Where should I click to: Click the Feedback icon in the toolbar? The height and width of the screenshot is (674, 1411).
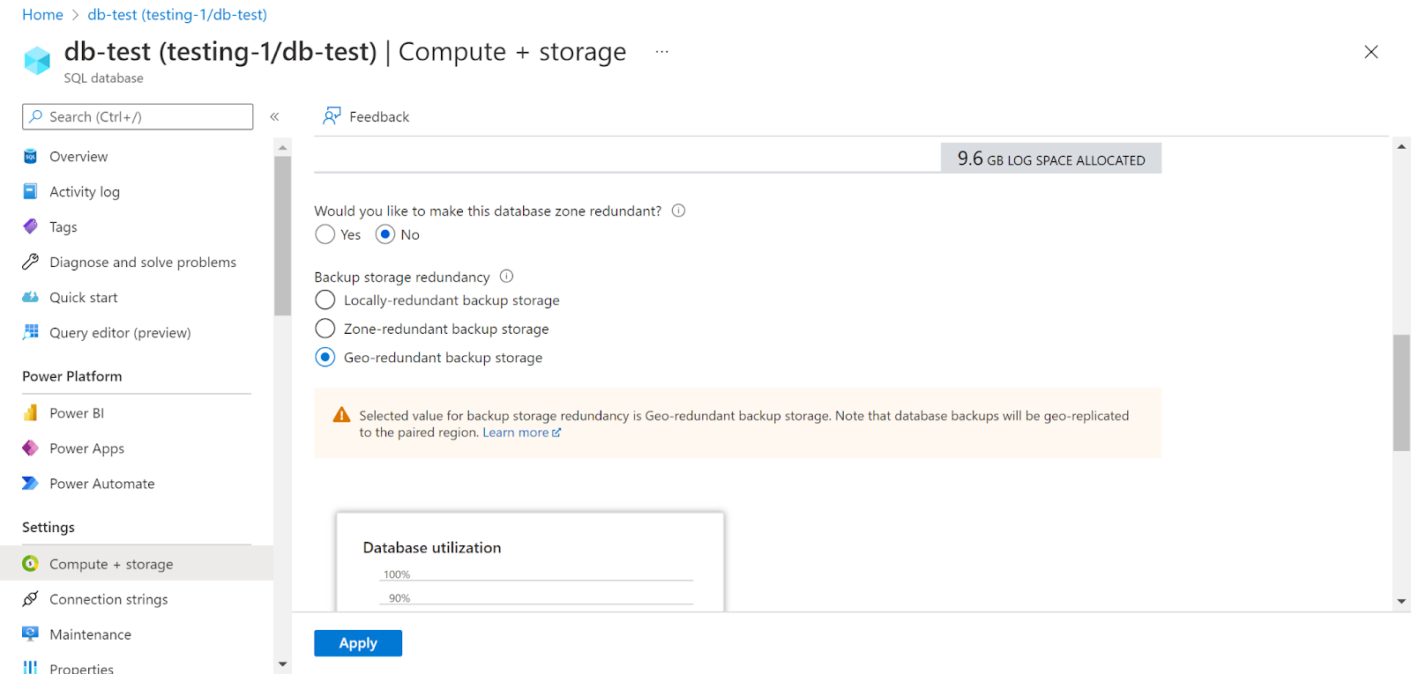coord(332,116)
